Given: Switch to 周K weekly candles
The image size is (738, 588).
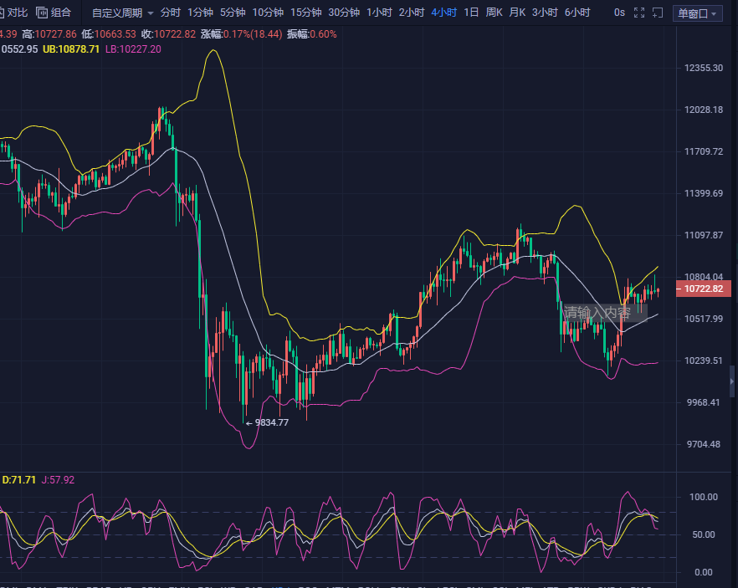Looking at the screenshot, I should point(495,13).
